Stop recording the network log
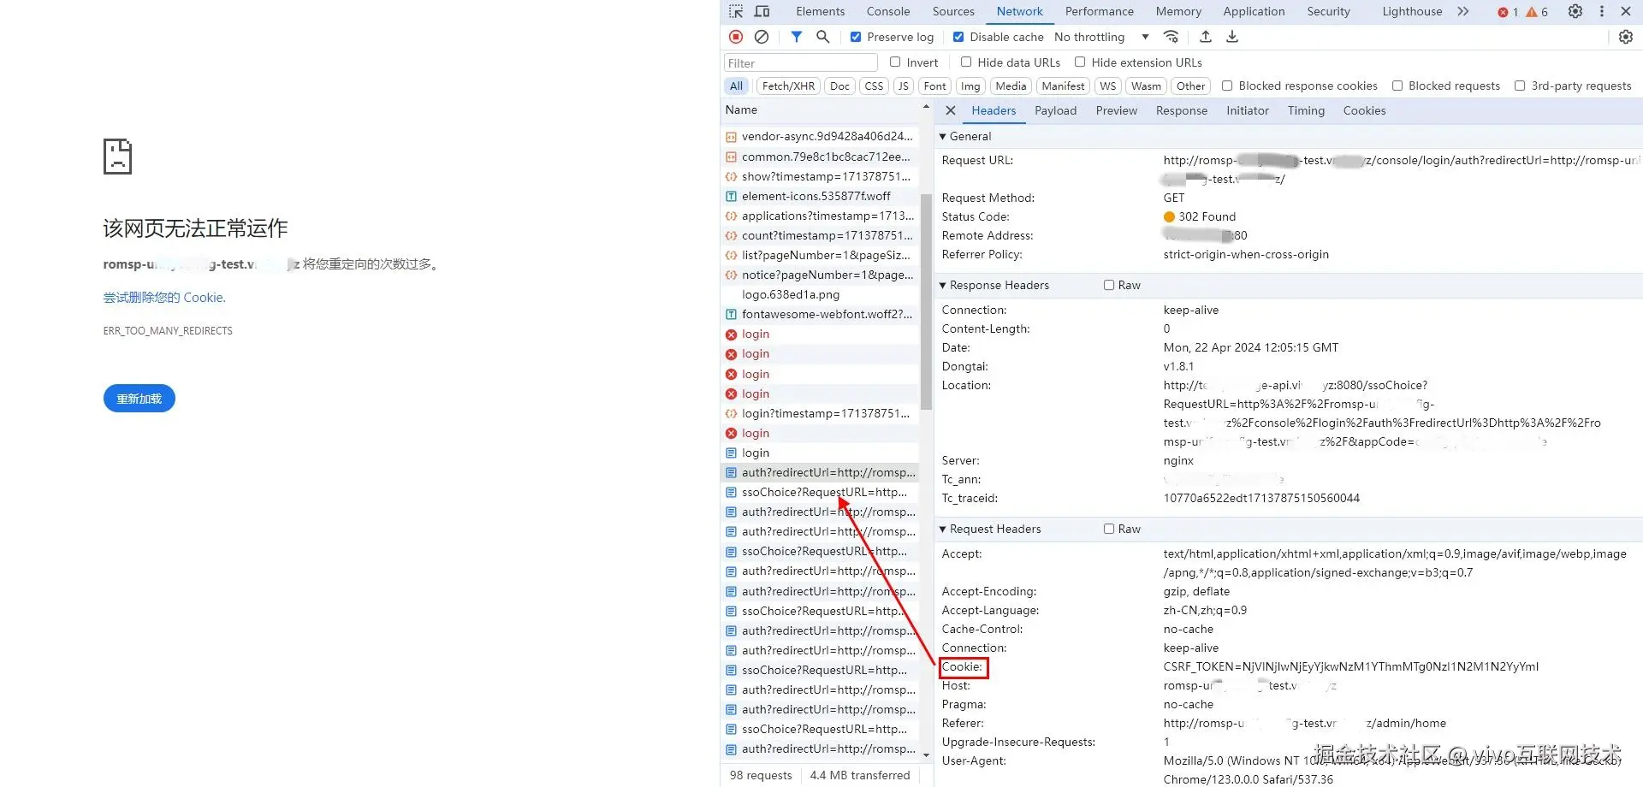Viewport: 1643px width, 787px height. tap(736, 37)
